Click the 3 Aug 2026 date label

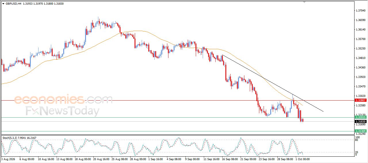tap(7, 159)
